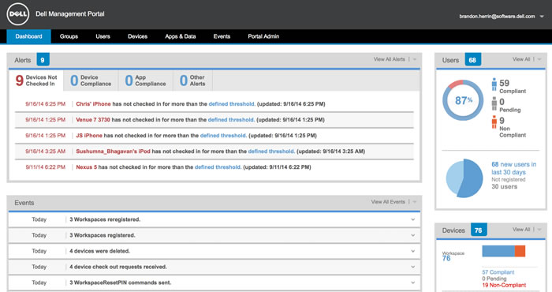Open the user account dropdown arrow
552x292 pixels.
coord(542,17)
